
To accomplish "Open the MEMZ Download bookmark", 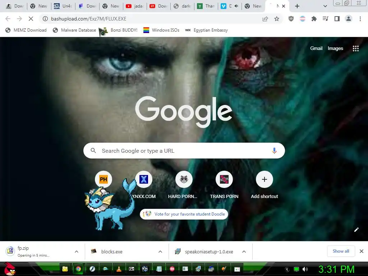I will tap(26, 30).
